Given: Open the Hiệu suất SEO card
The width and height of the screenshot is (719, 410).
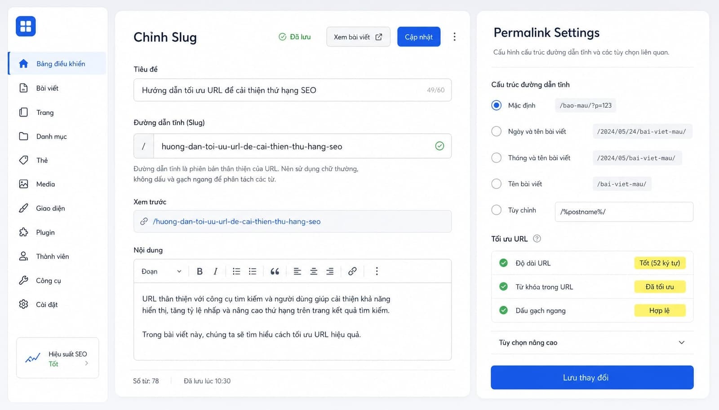Looking at the screenshot, I should coord(58,358).
